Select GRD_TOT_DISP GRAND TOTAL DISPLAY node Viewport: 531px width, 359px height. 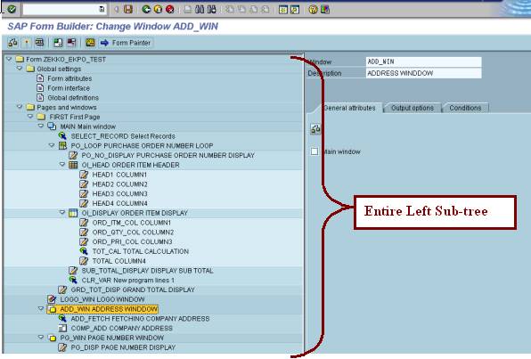[133, 290]
